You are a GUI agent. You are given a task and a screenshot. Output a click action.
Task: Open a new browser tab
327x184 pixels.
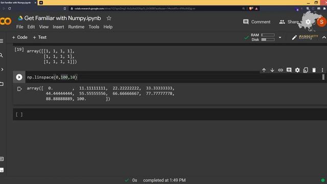41,3
